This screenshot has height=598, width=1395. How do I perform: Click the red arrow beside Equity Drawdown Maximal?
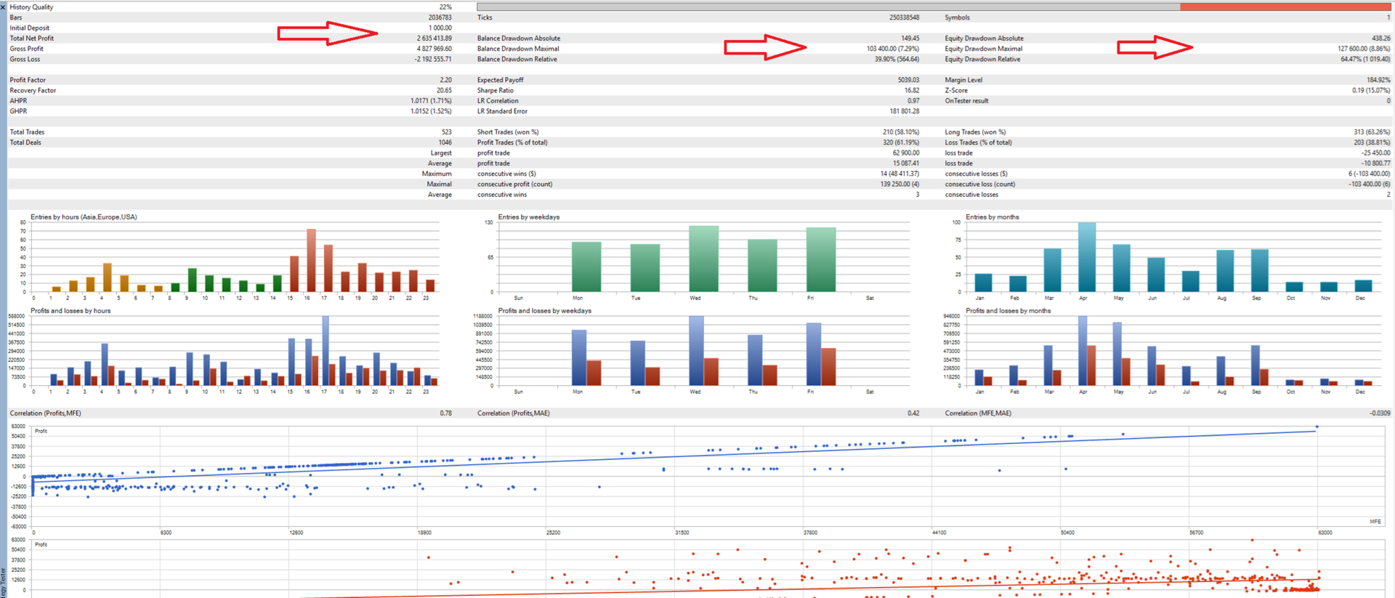pyautogui.click(x=1155, y=47)
